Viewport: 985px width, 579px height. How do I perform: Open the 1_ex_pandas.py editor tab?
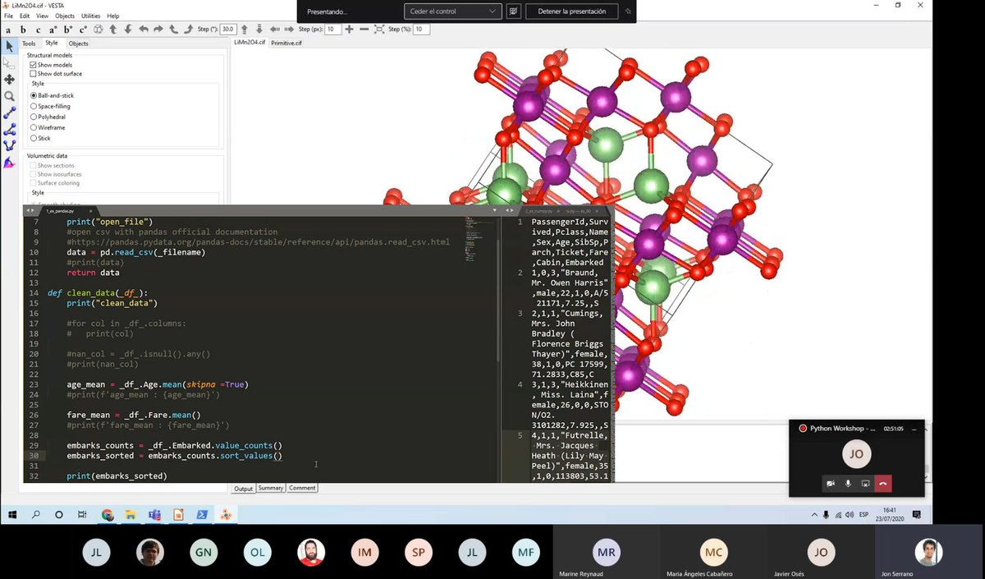pos(62,211)
